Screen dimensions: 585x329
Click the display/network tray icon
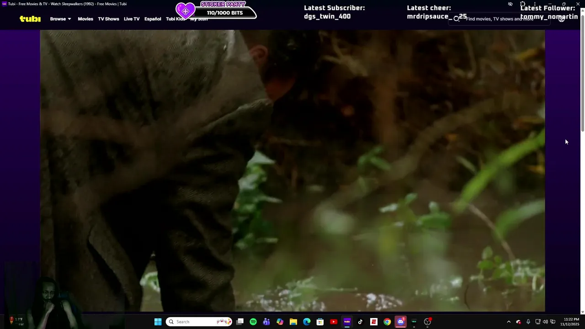538,322
